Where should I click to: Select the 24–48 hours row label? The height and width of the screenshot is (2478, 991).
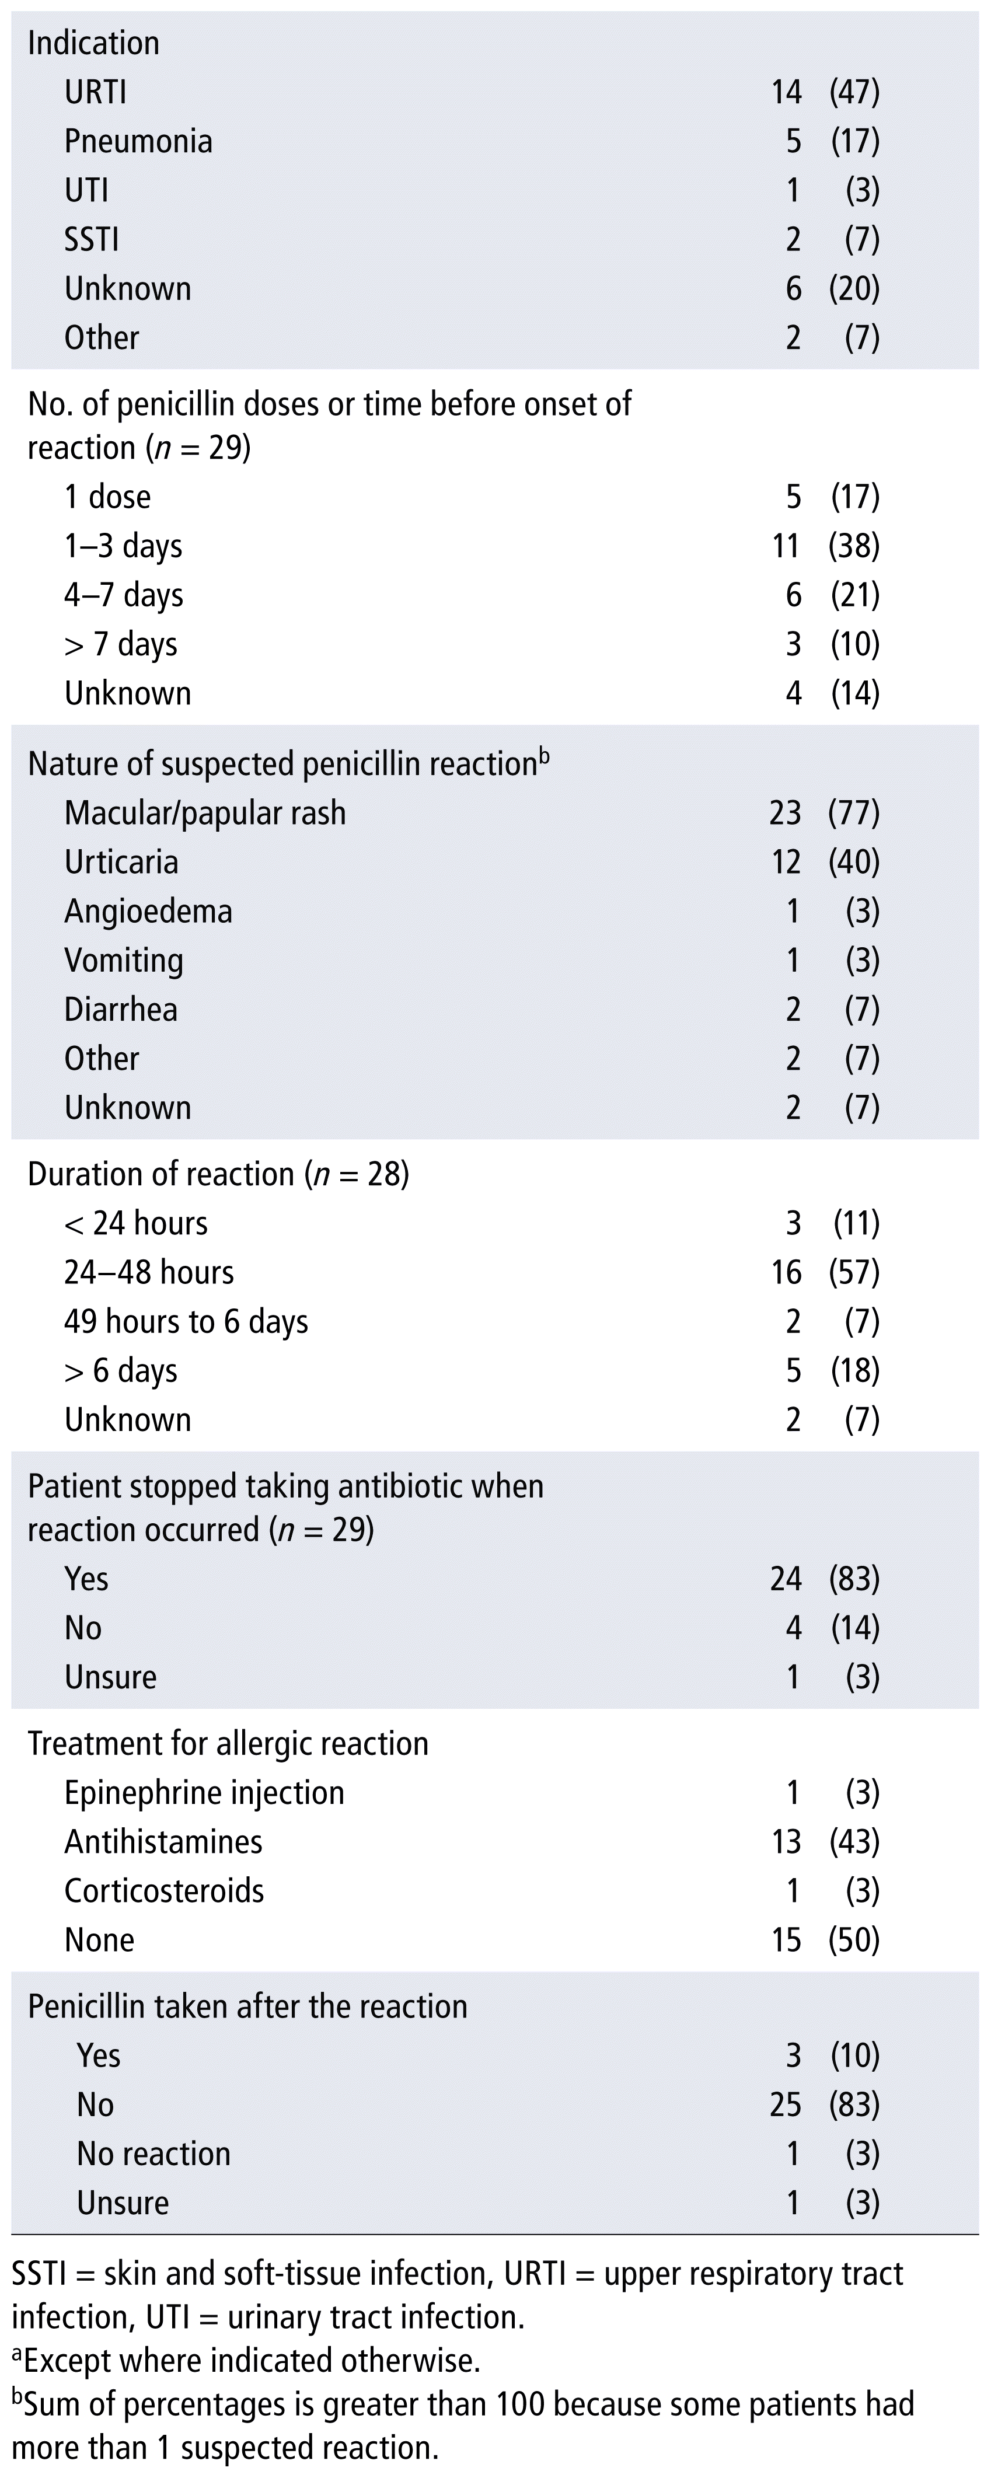point(149,1273)
